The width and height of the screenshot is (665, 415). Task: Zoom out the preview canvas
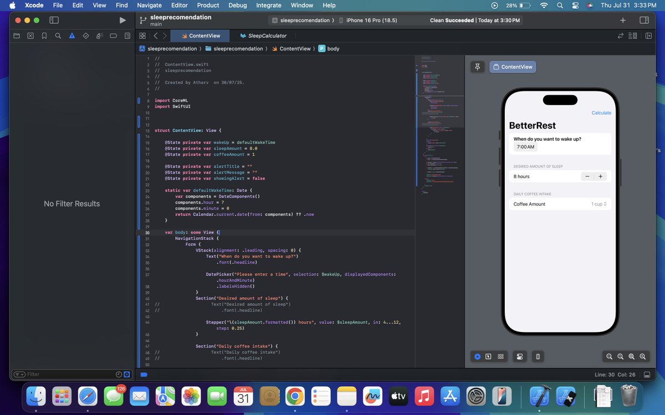pyautogui.click(x=610, y=357)
